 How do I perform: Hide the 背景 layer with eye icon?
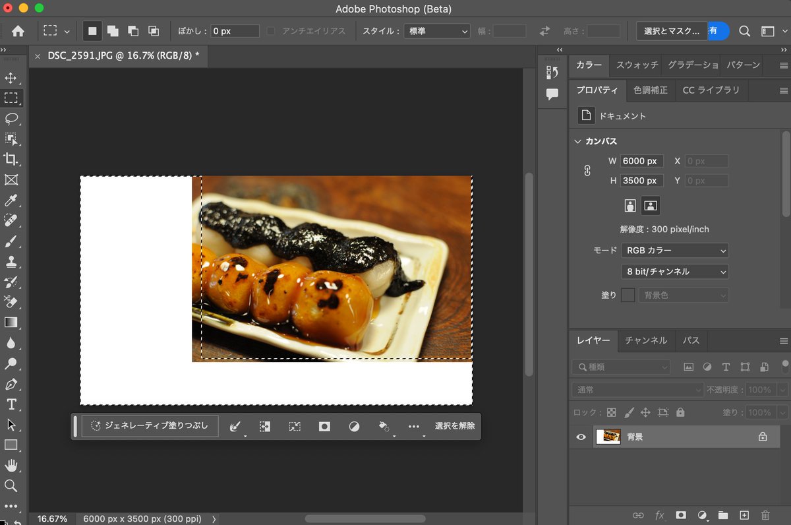[581, 437]
